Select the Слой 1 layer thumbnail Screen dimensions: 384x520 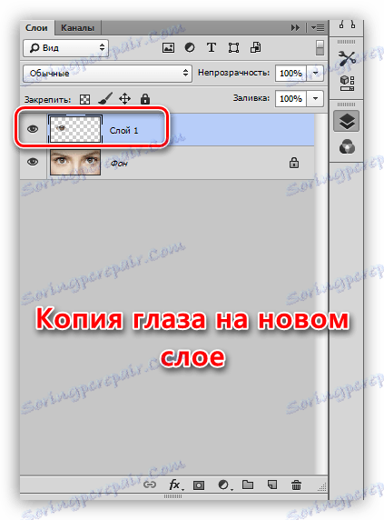coord(75,129)
